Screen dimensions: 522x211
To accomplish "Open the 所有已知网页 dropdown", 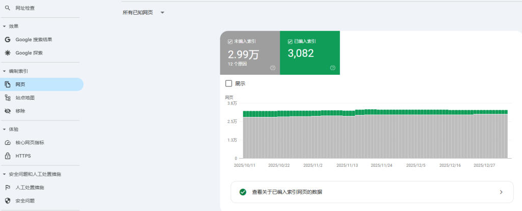I will (x=162, y=12).
